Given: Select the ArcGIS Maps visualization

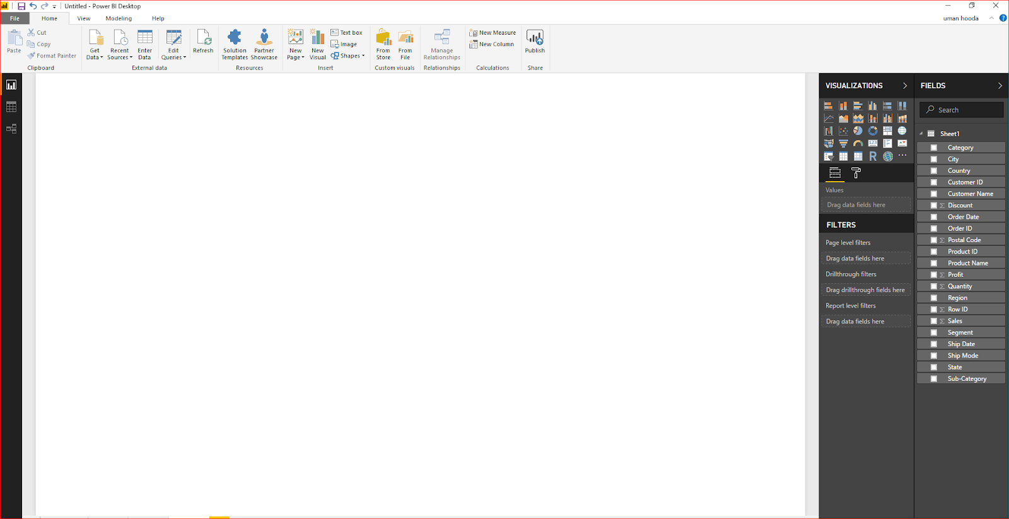Looking at the screenshot, I should pyautogui.click(x=888, y=156).
